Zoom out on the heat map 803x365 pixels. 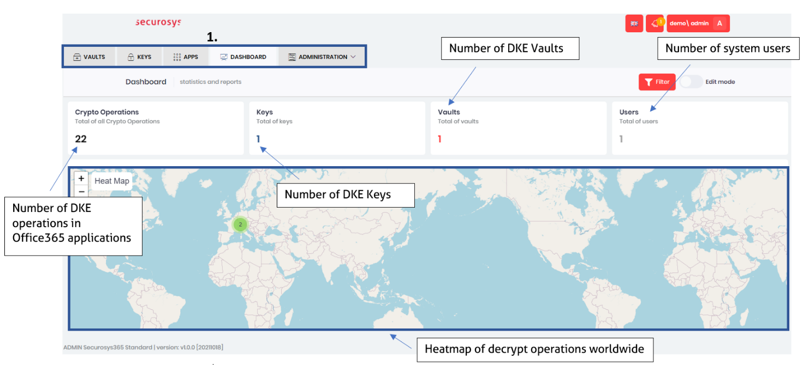81,192
